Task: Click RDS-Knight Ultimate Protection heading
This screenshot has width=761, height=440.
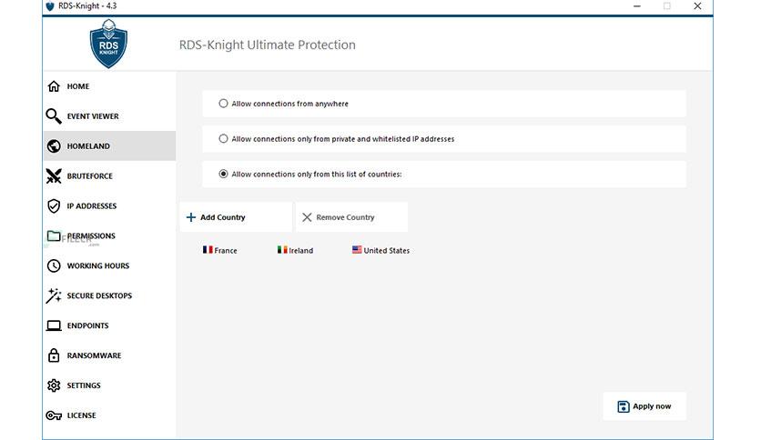Action: [268, 45]
